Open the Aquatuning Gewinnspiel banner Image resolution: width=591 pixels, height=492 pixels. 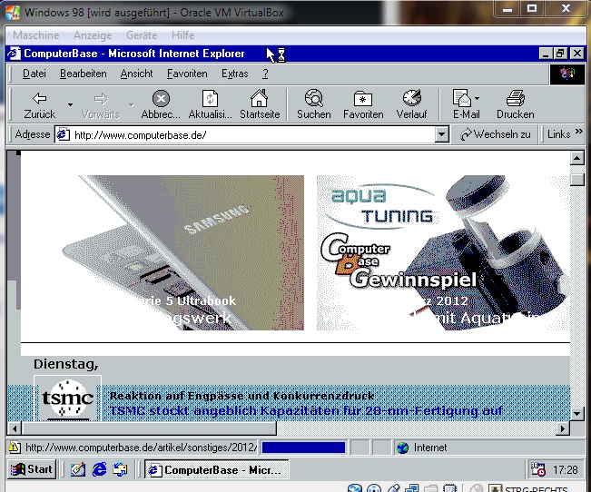pos(443,252)
